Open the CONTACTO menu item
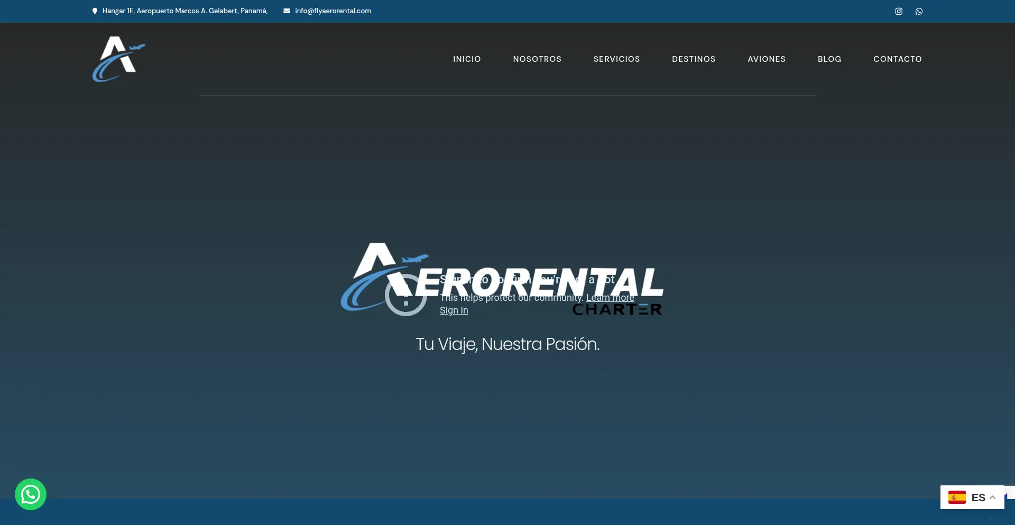The width and height of the screenshot is (1015, 525). tap(898, 59)
